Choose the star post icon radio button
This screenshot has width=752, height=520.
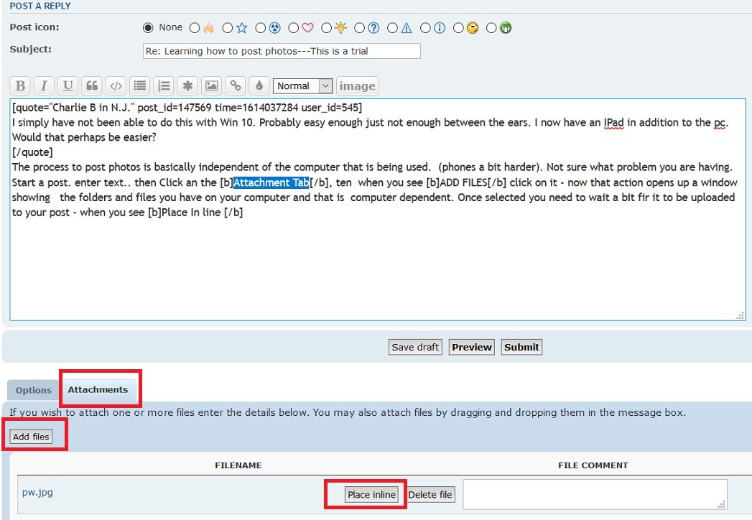point(228,29)
